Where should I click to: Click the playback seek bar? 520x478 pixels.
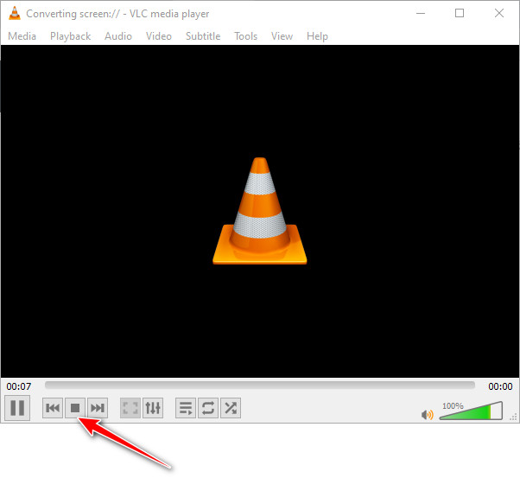260,385
